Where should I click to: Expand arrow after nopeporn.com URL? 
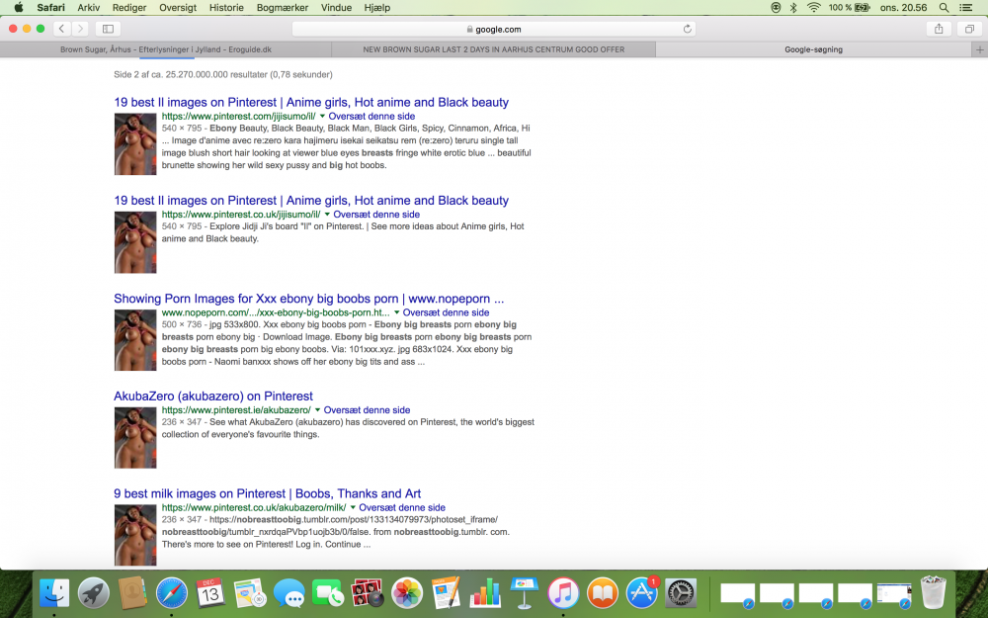point(397,312)
